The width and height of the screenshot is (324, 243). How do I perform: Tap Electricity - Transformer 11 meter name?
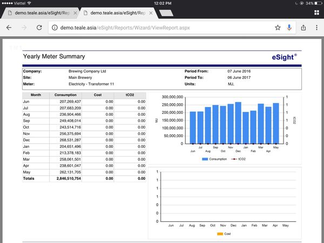point(91,84)
